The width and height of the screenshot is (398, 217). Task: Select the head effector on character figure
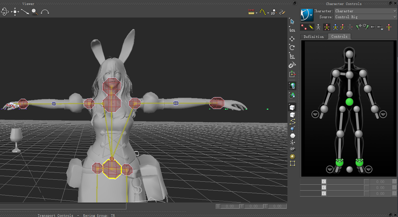pos(349,54)
